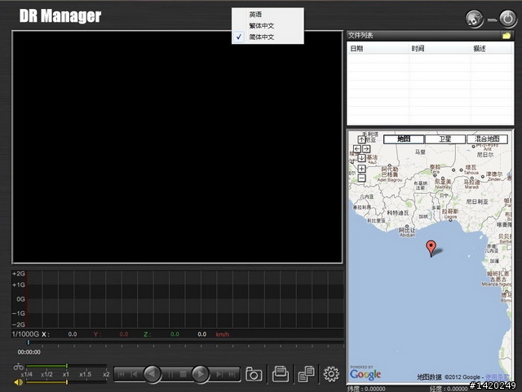The height and width of the screenshot is (392, 522).
Task: Click the Google logo on the map
Action: click(365, 374)
